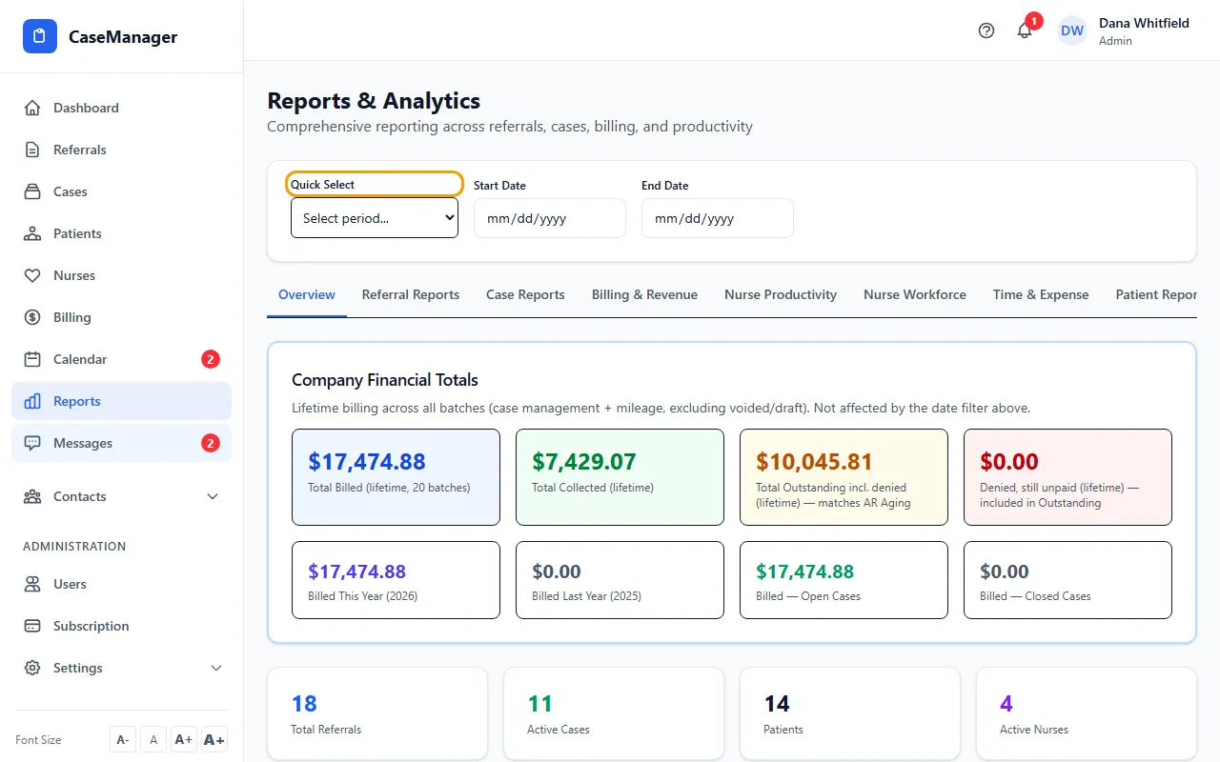This screenshot has width=1220, height=762.
Task: Click the Subscription card icon
Action: (32, 626)
